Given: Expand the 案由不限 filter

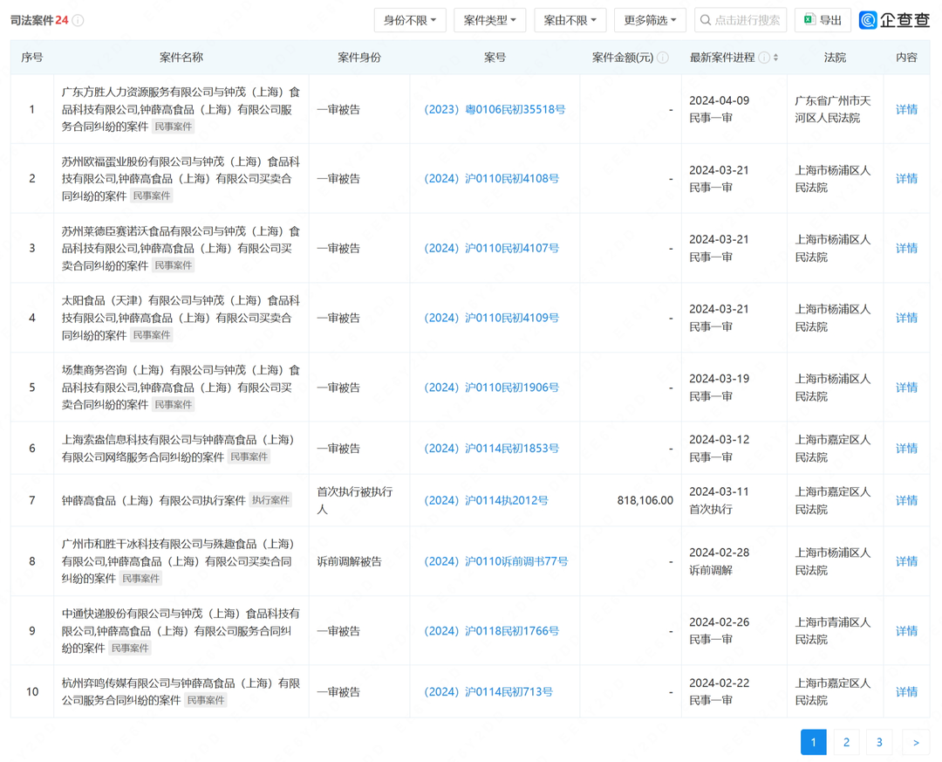Looking at the screenshot, I should click(570, 19).
